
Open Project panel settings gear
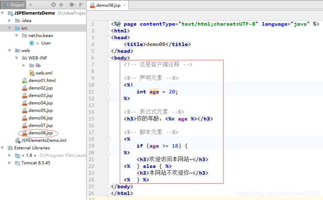pos(72,4)
